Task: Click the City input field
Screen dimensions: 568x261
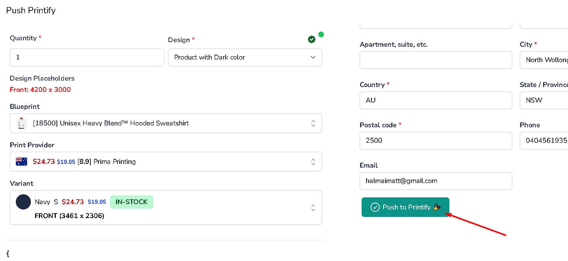Action: (544, 60)
